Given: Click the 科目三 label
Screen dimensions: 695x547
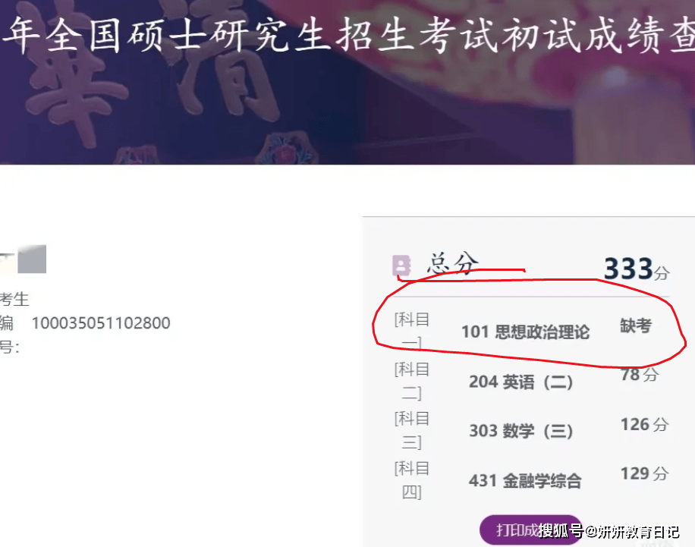Looking at the screenshot, I should pyautogui.click(x=412, y=430).
